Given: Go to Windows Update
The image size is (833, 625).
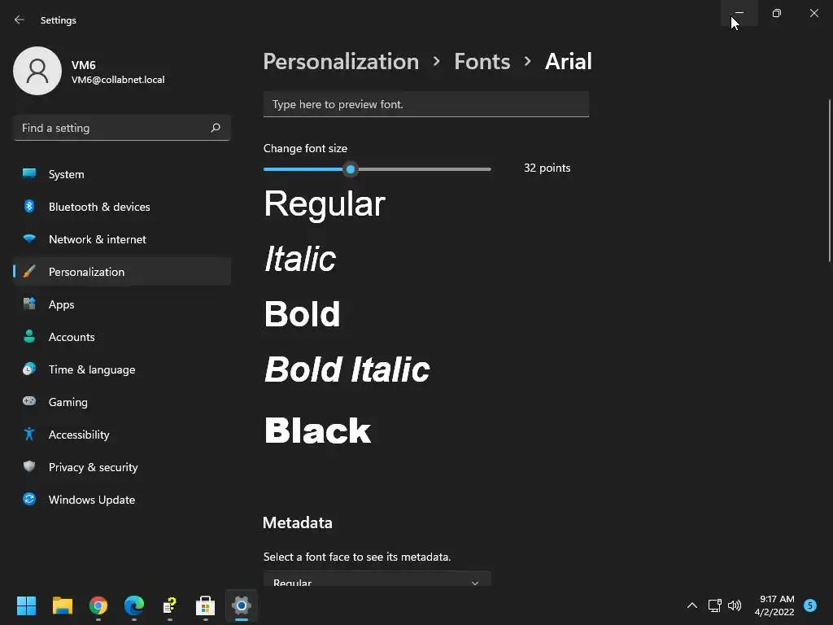Looking at the screenshot, I should (x=91, y=500).
